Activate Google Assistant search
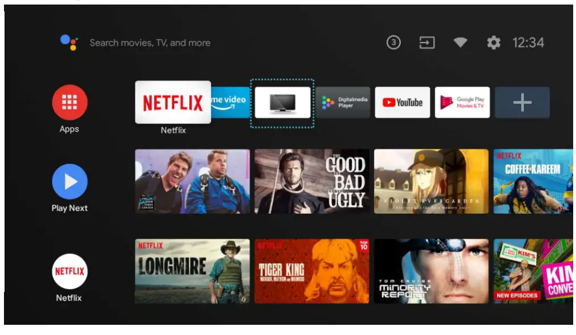576x335 pixels. tap(69, 42)
